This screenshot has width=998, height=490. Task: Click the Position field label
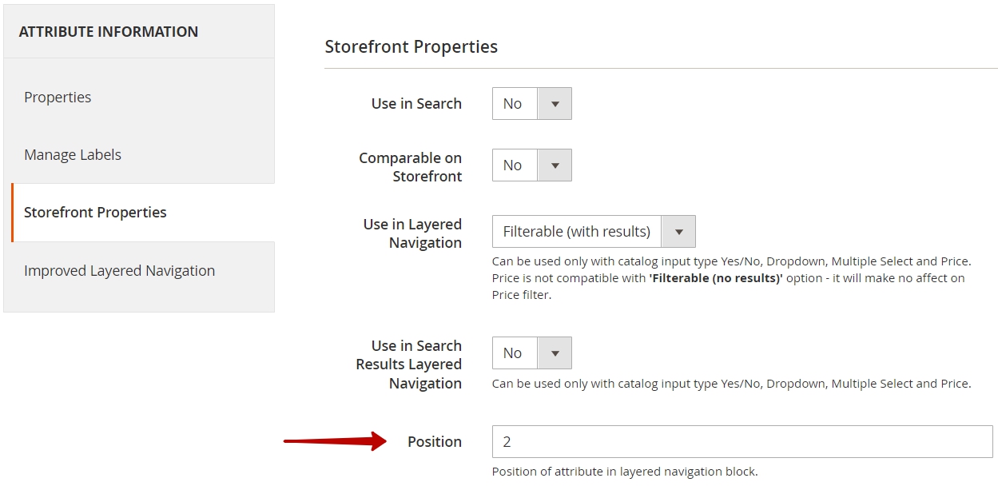click(x=435, y=441)
